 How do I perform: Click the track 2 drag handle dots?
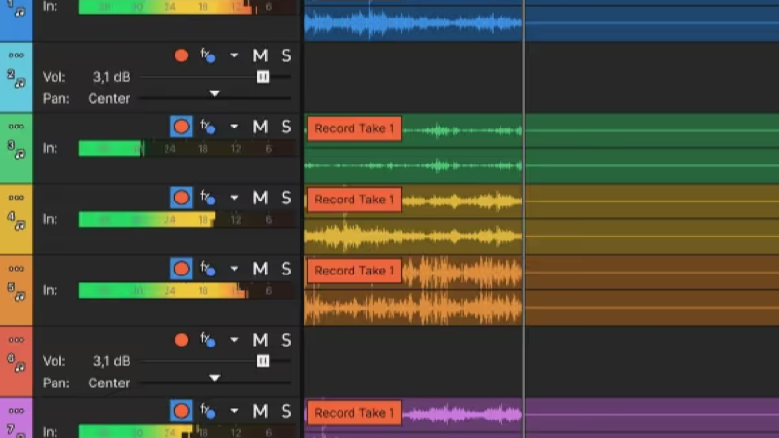coord(17,55)
